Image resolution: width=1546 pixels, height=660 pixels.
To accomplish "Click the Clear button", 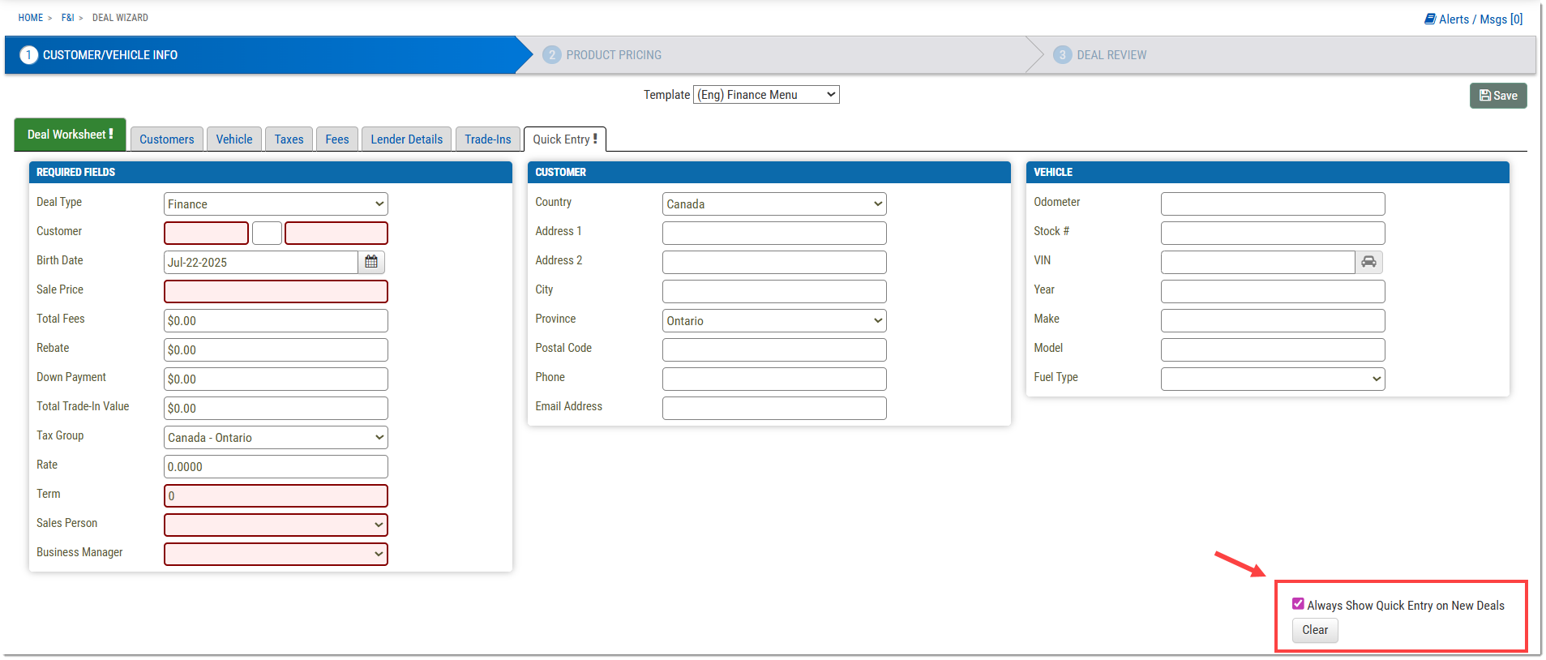I will click(1315, 630).
